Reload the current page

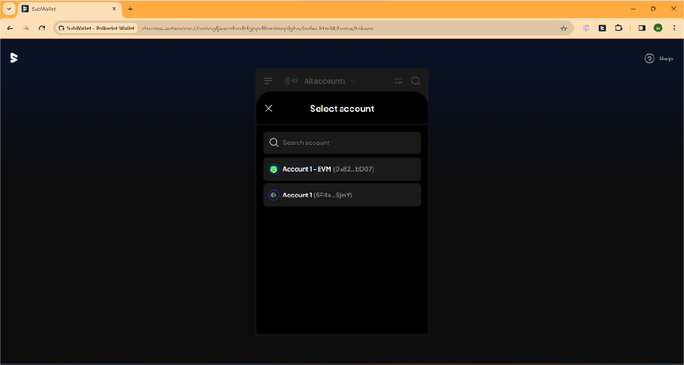pyautogui.click(x=42, y=28)
